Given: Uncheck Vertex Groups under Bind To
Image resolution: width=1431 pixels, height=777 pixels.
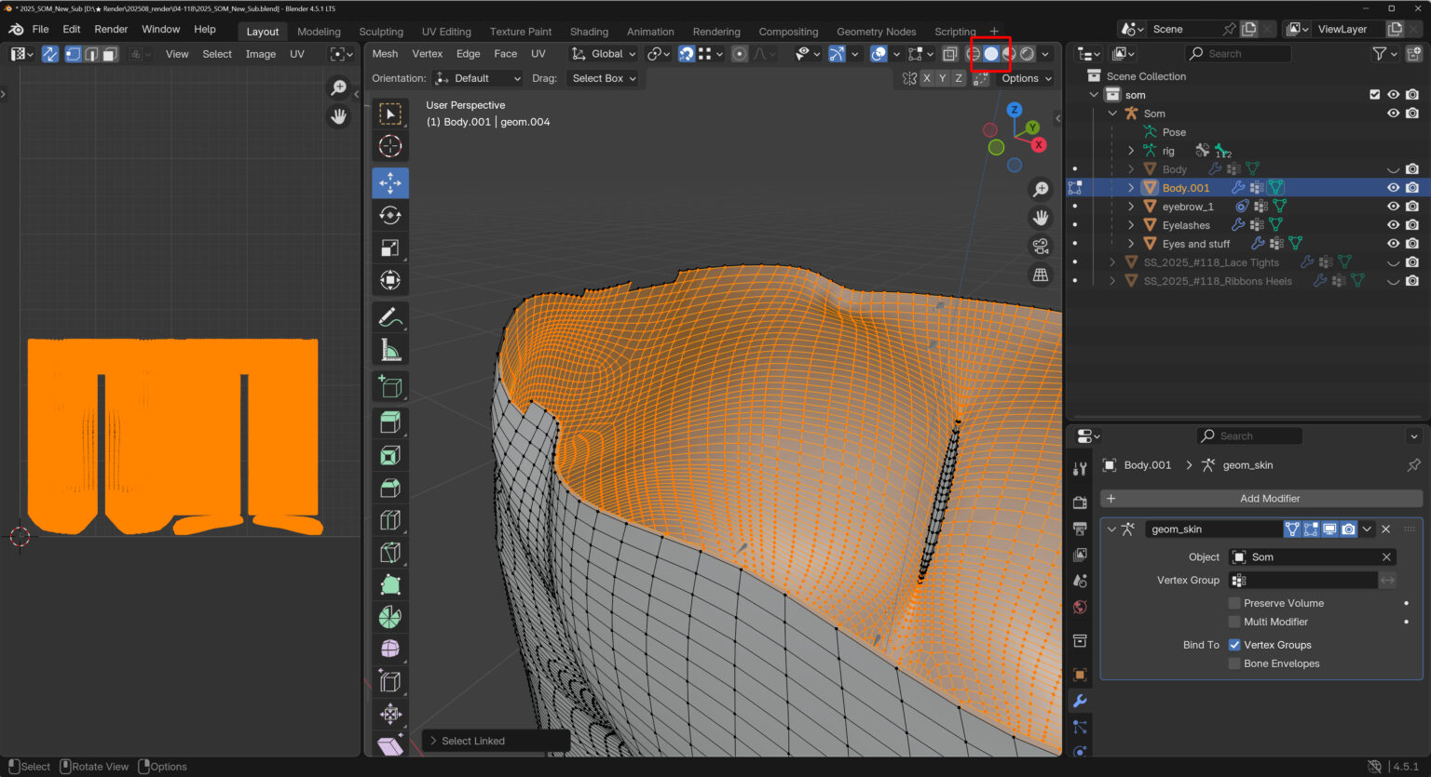Looking at the screenshot, I should (x=1234, y=645).
